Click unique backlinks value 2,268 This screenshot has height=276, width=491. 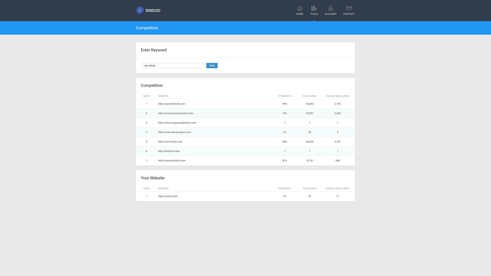[x=338, y=113]
